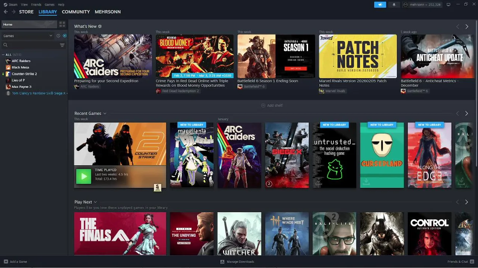
Task: Open What's New settings gear
Action: tap(100, 26)
